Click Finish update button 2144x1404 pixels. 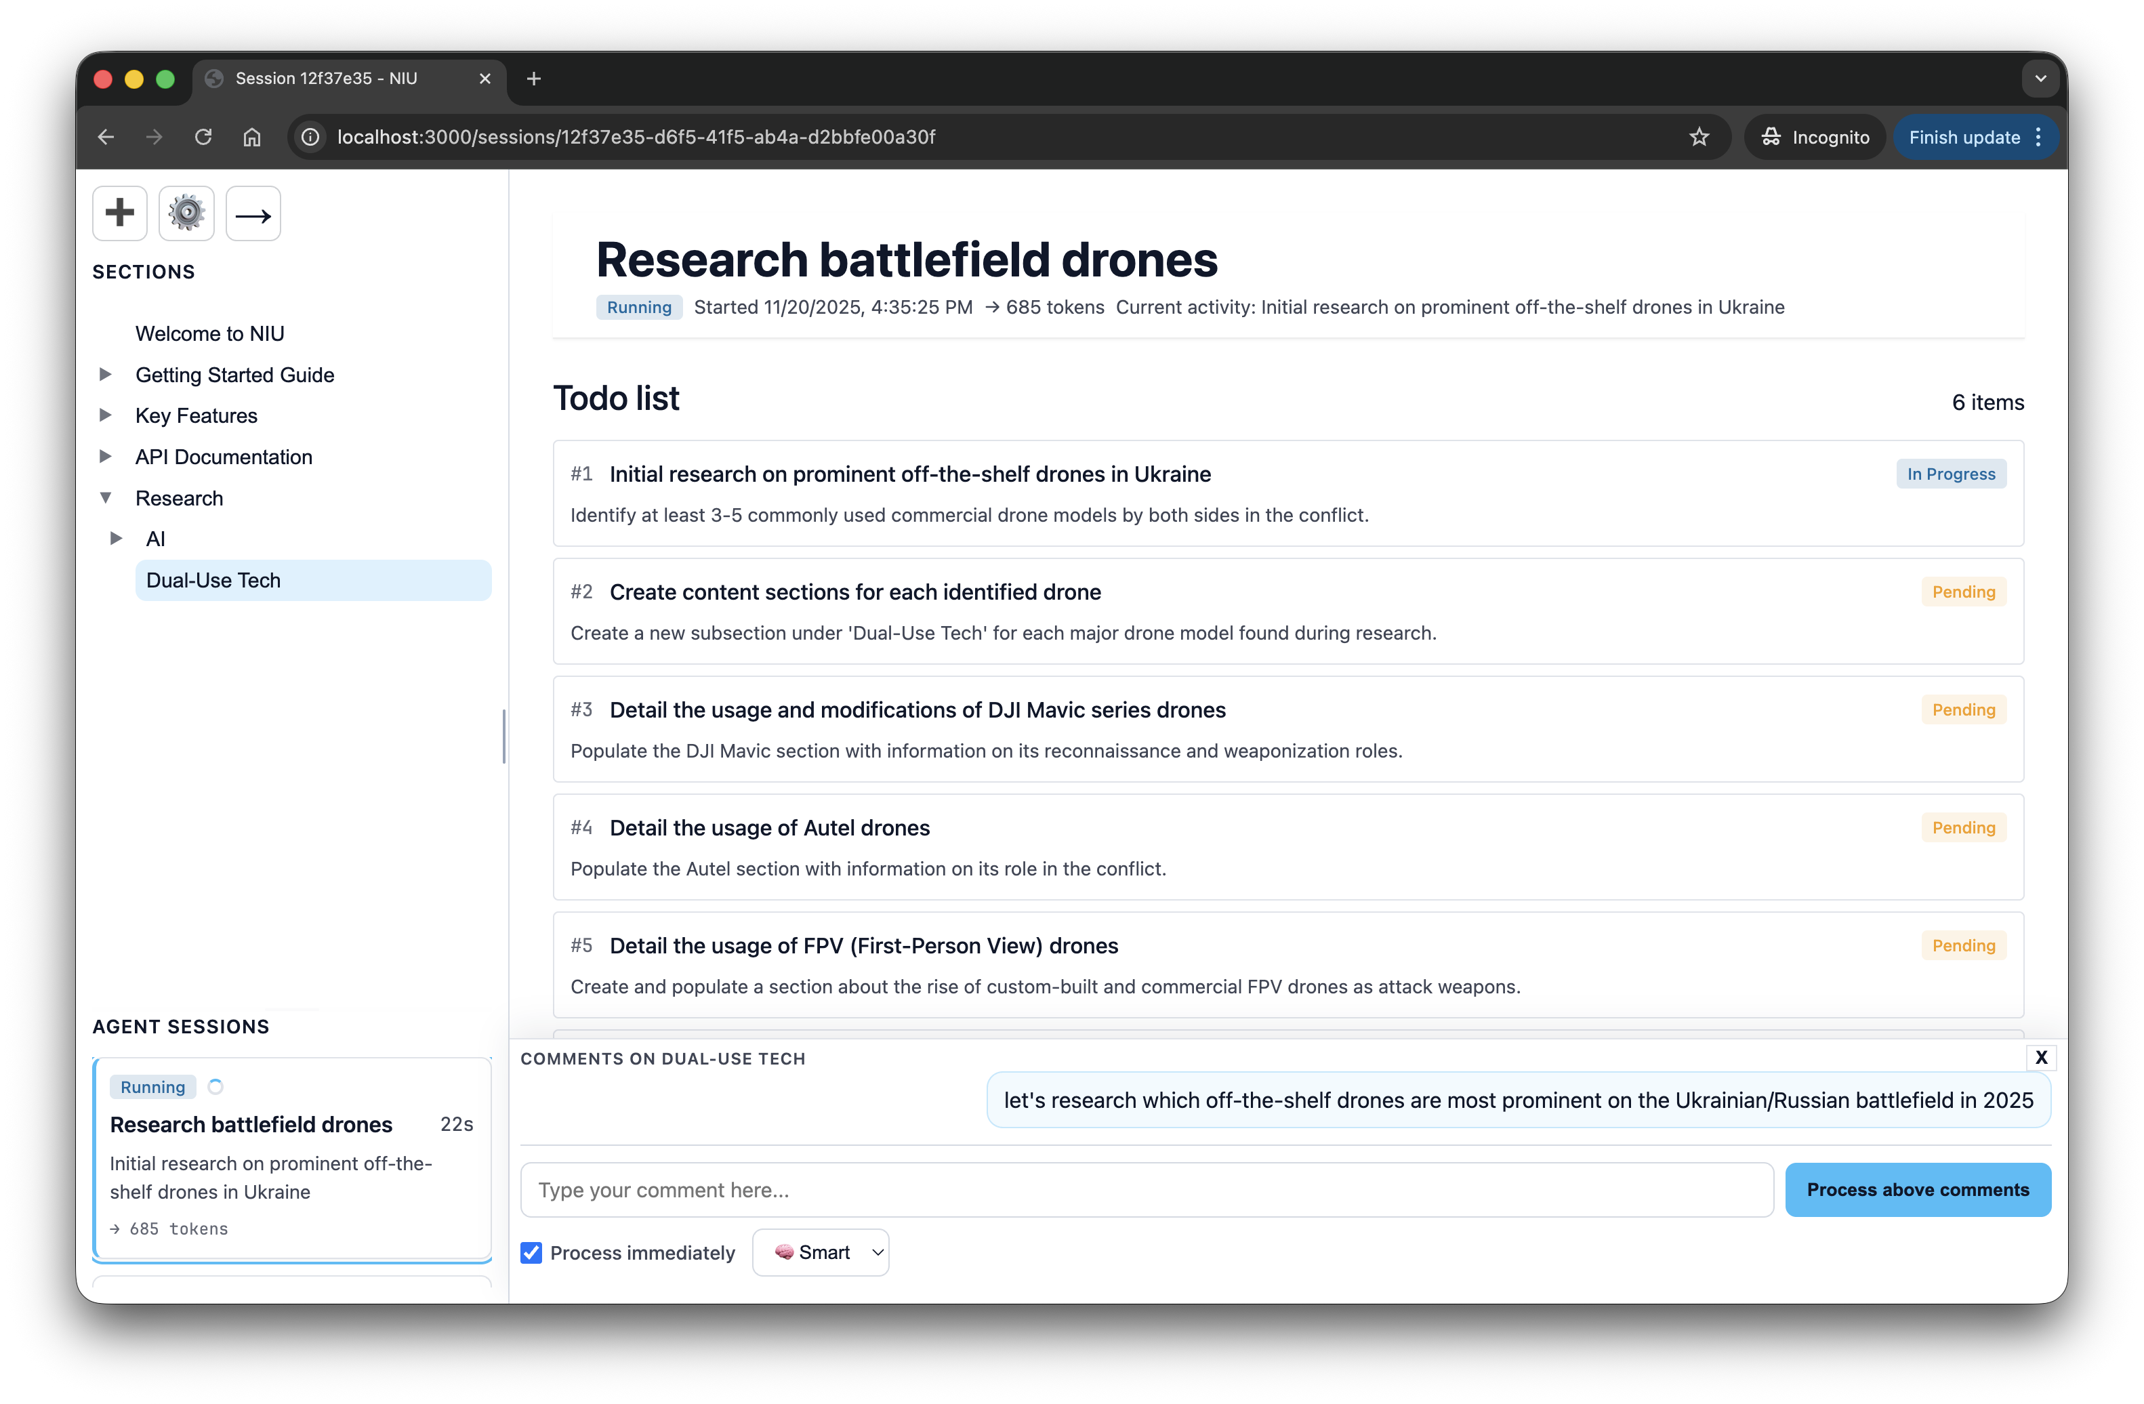(1964, 137)
